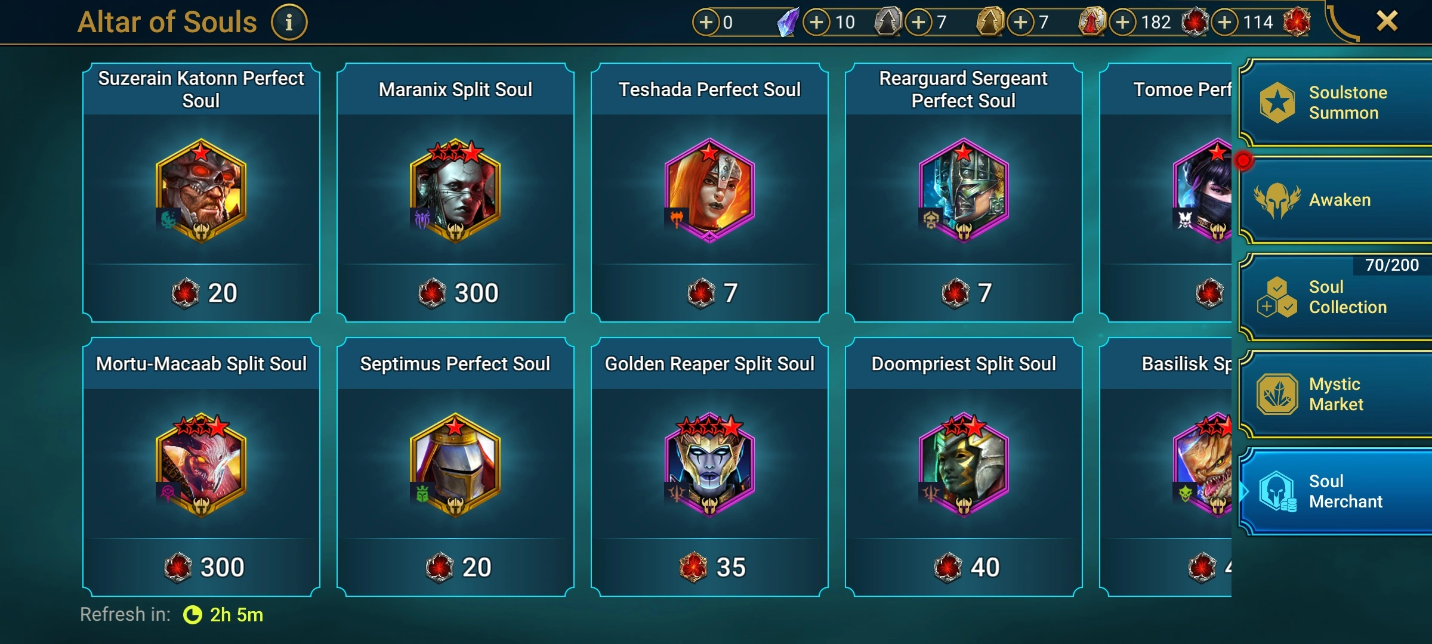Select Maranix hexagon portrait
Image resolution: width=1432 pixels, height=644 pixels.
pos(455,190)
